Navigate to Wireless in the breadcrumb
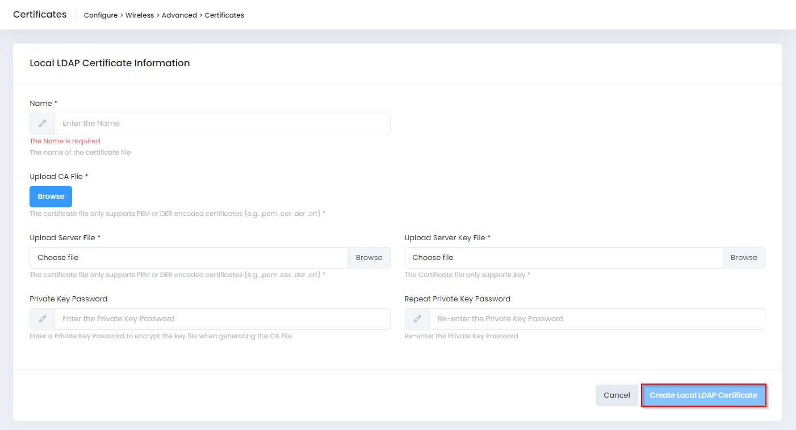This screenshot has height=430, width=796. (x=140, y=15)
